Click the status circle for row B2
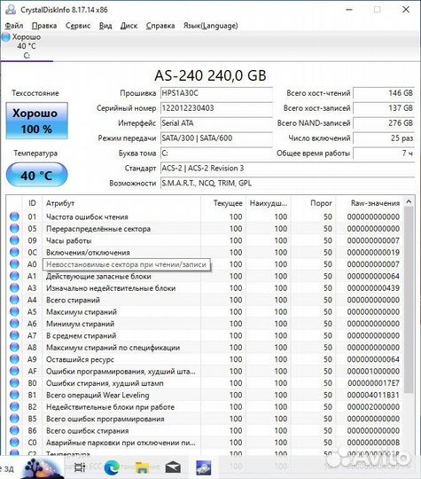This screenshot has height=479, width=421. point(14,407)
